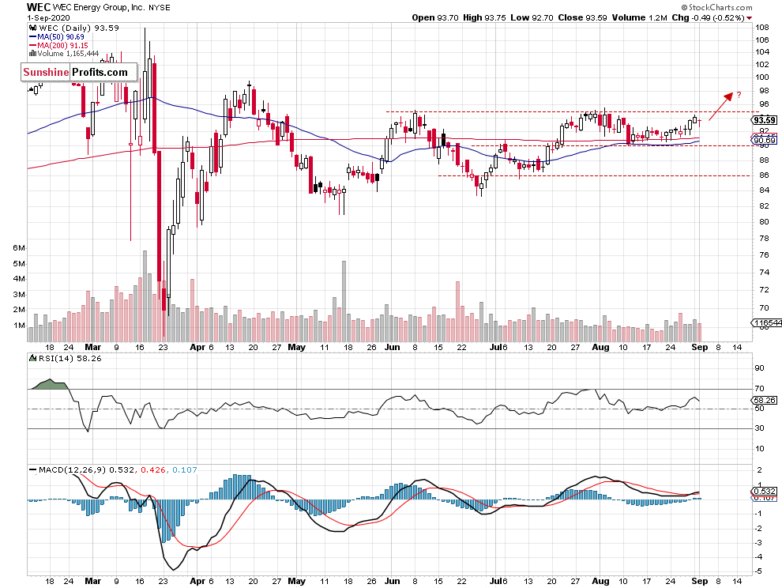782x588 pixels.
Task: Click the bold WEC ticker title
Action: [38, 7]
